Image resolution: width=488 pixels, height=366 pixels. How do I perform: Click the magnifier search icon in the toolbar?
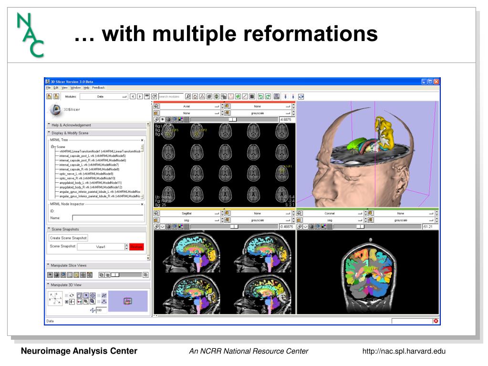click(188, 96)
